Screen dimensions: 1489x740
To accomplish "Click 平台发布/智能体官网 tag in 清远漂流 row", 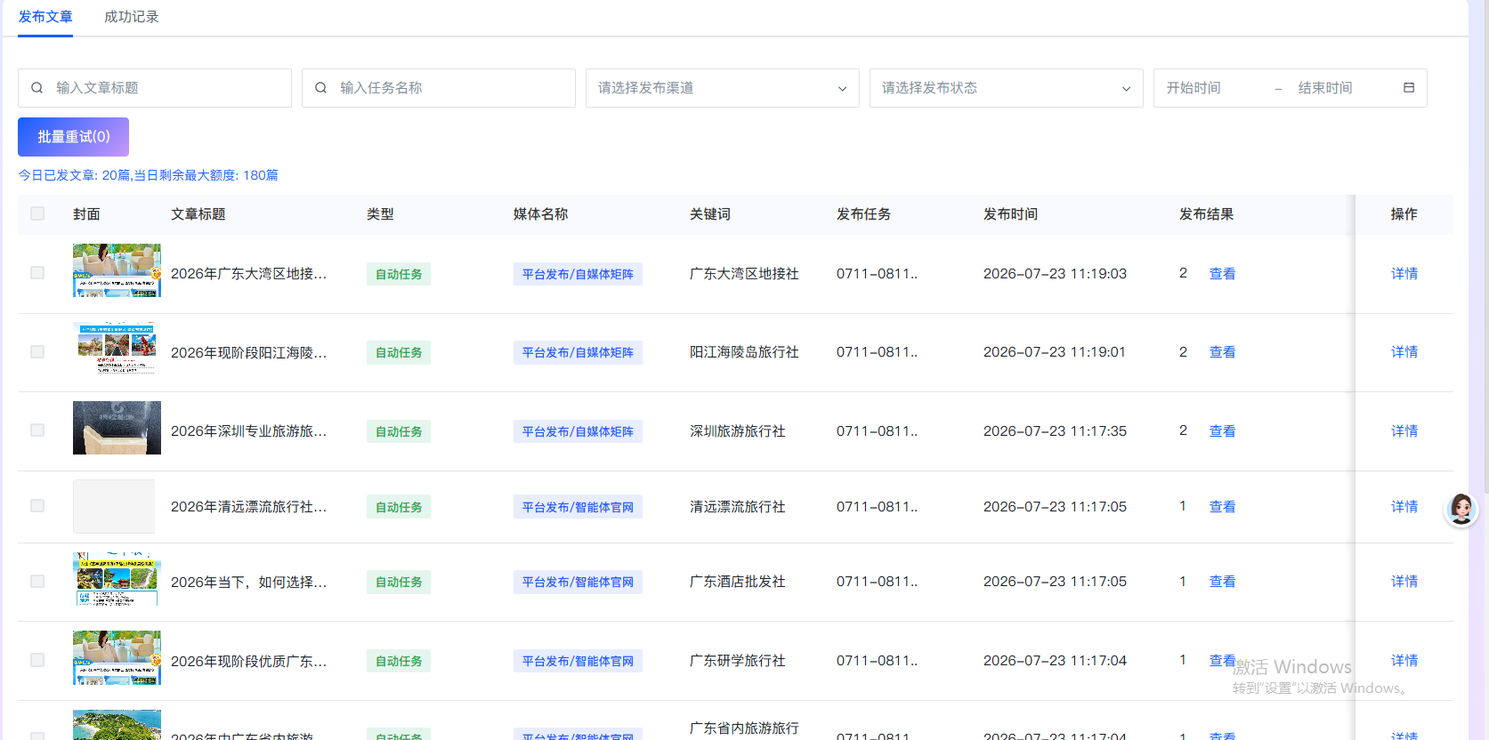I will click(578, 507).
